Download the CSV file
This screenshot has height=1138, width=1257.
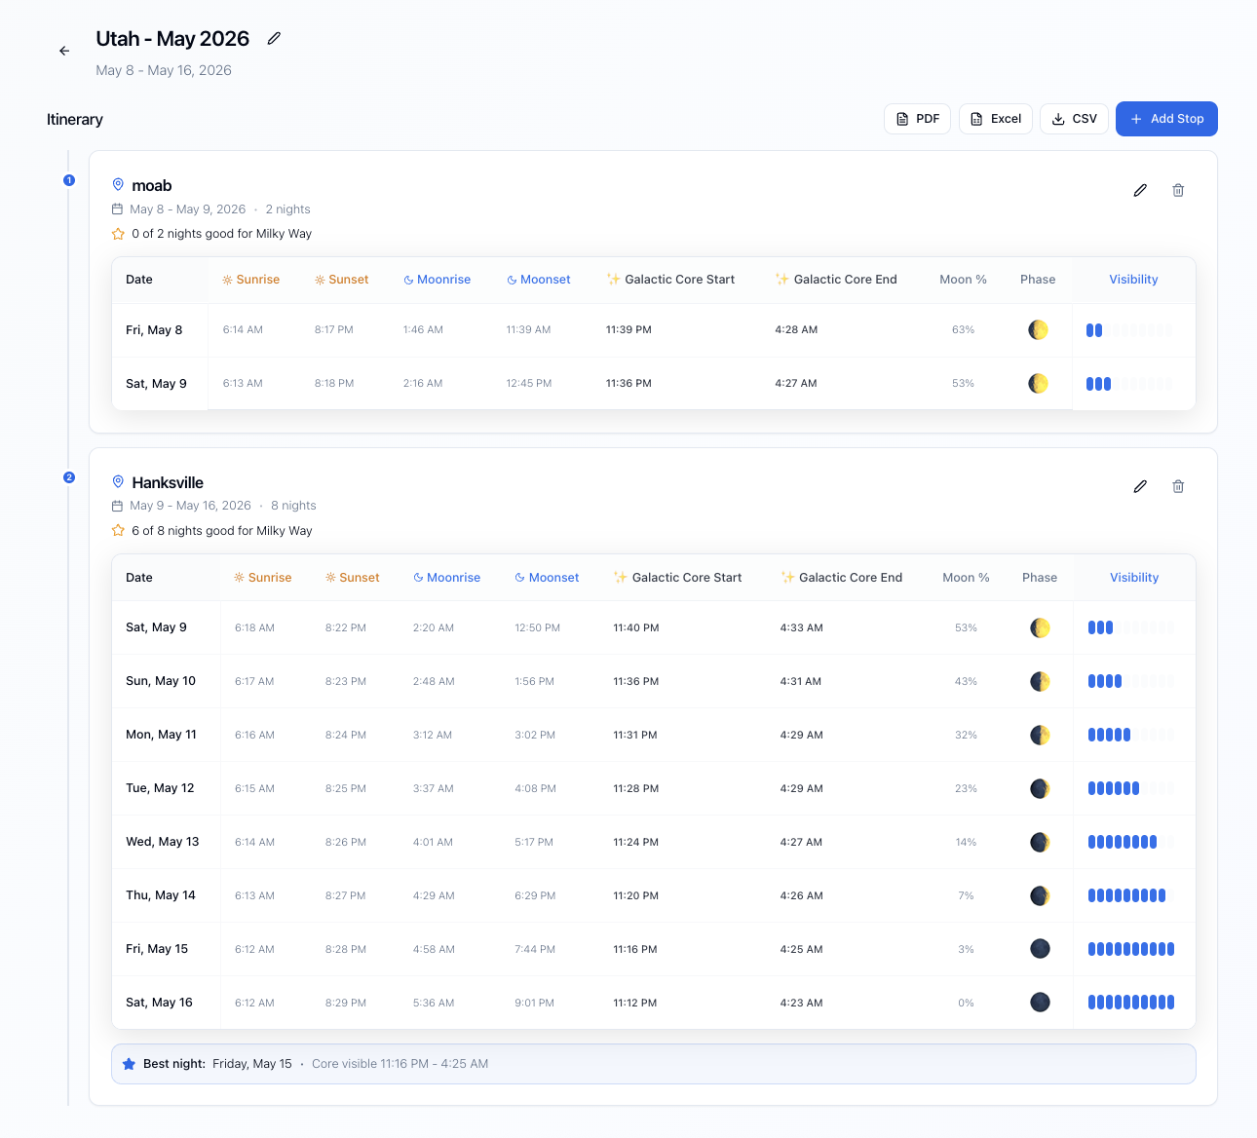click(x=1073, y=118)
